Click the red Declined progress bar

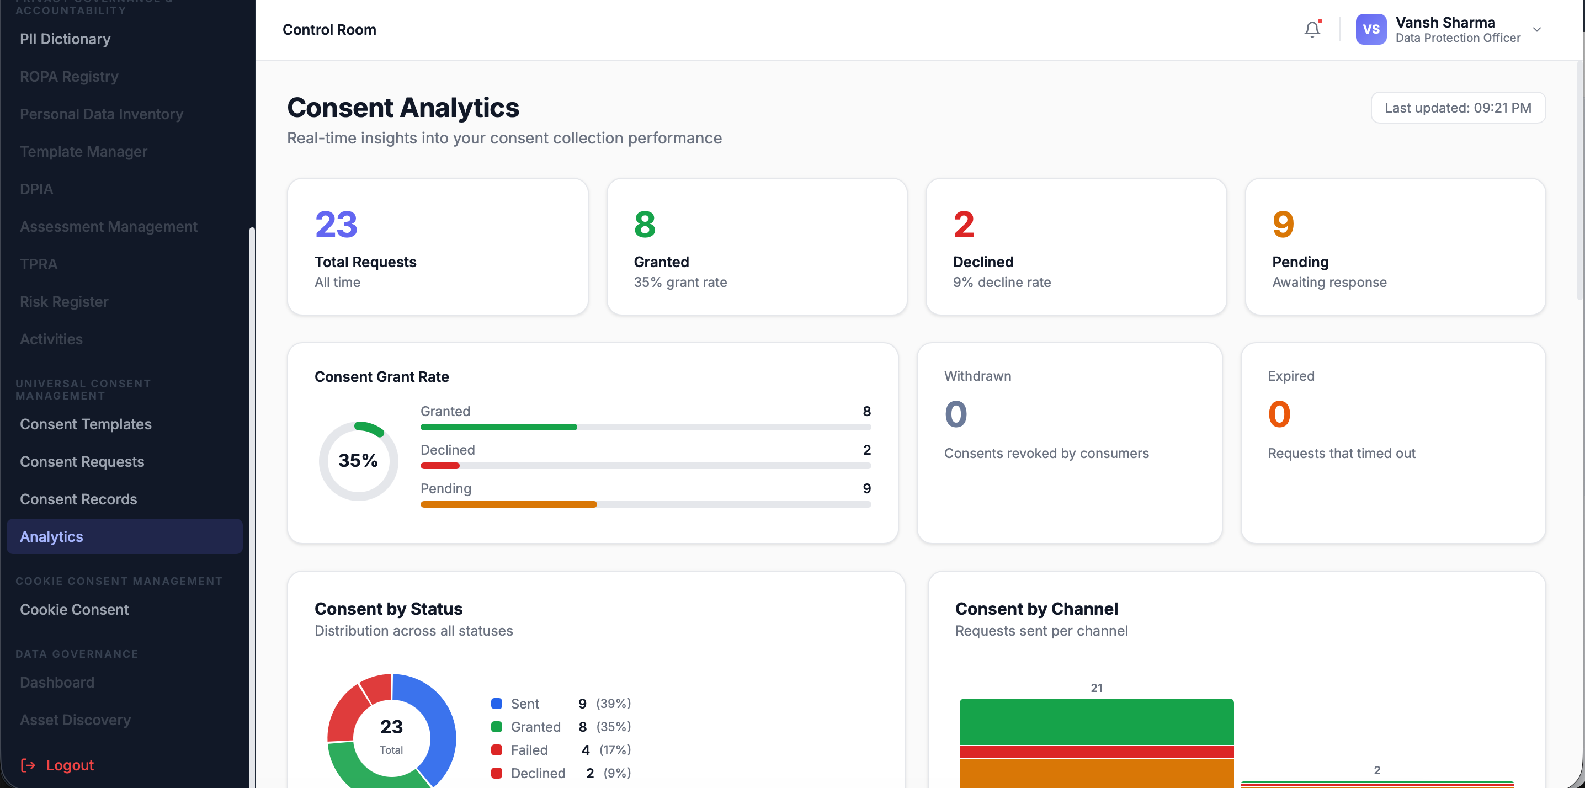tap(440, 466)
